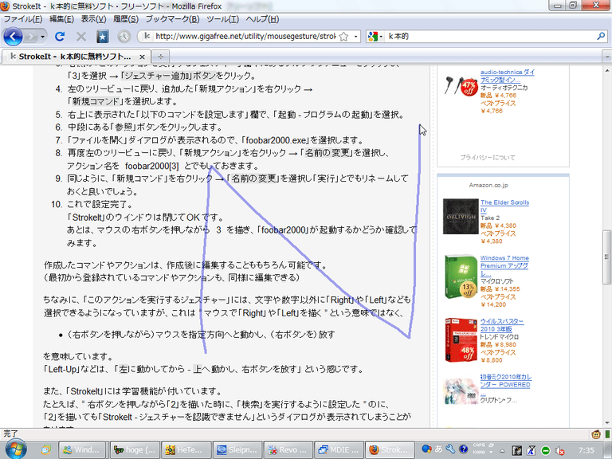Click the Amazon.co.jp widget header text
Image resolution: width=612 pixels, height=459 pixels.
coord(488,185)
